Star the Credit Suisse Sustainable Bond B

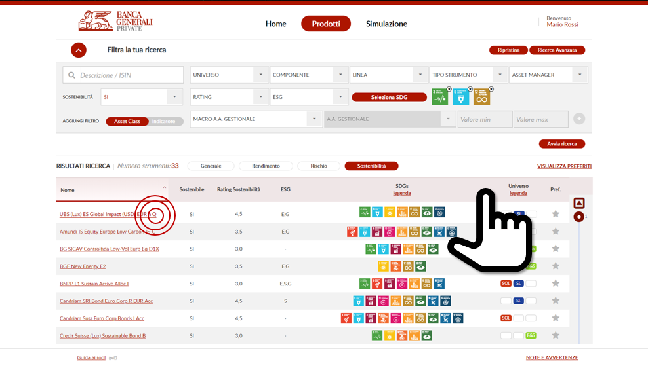click(556, 335)
